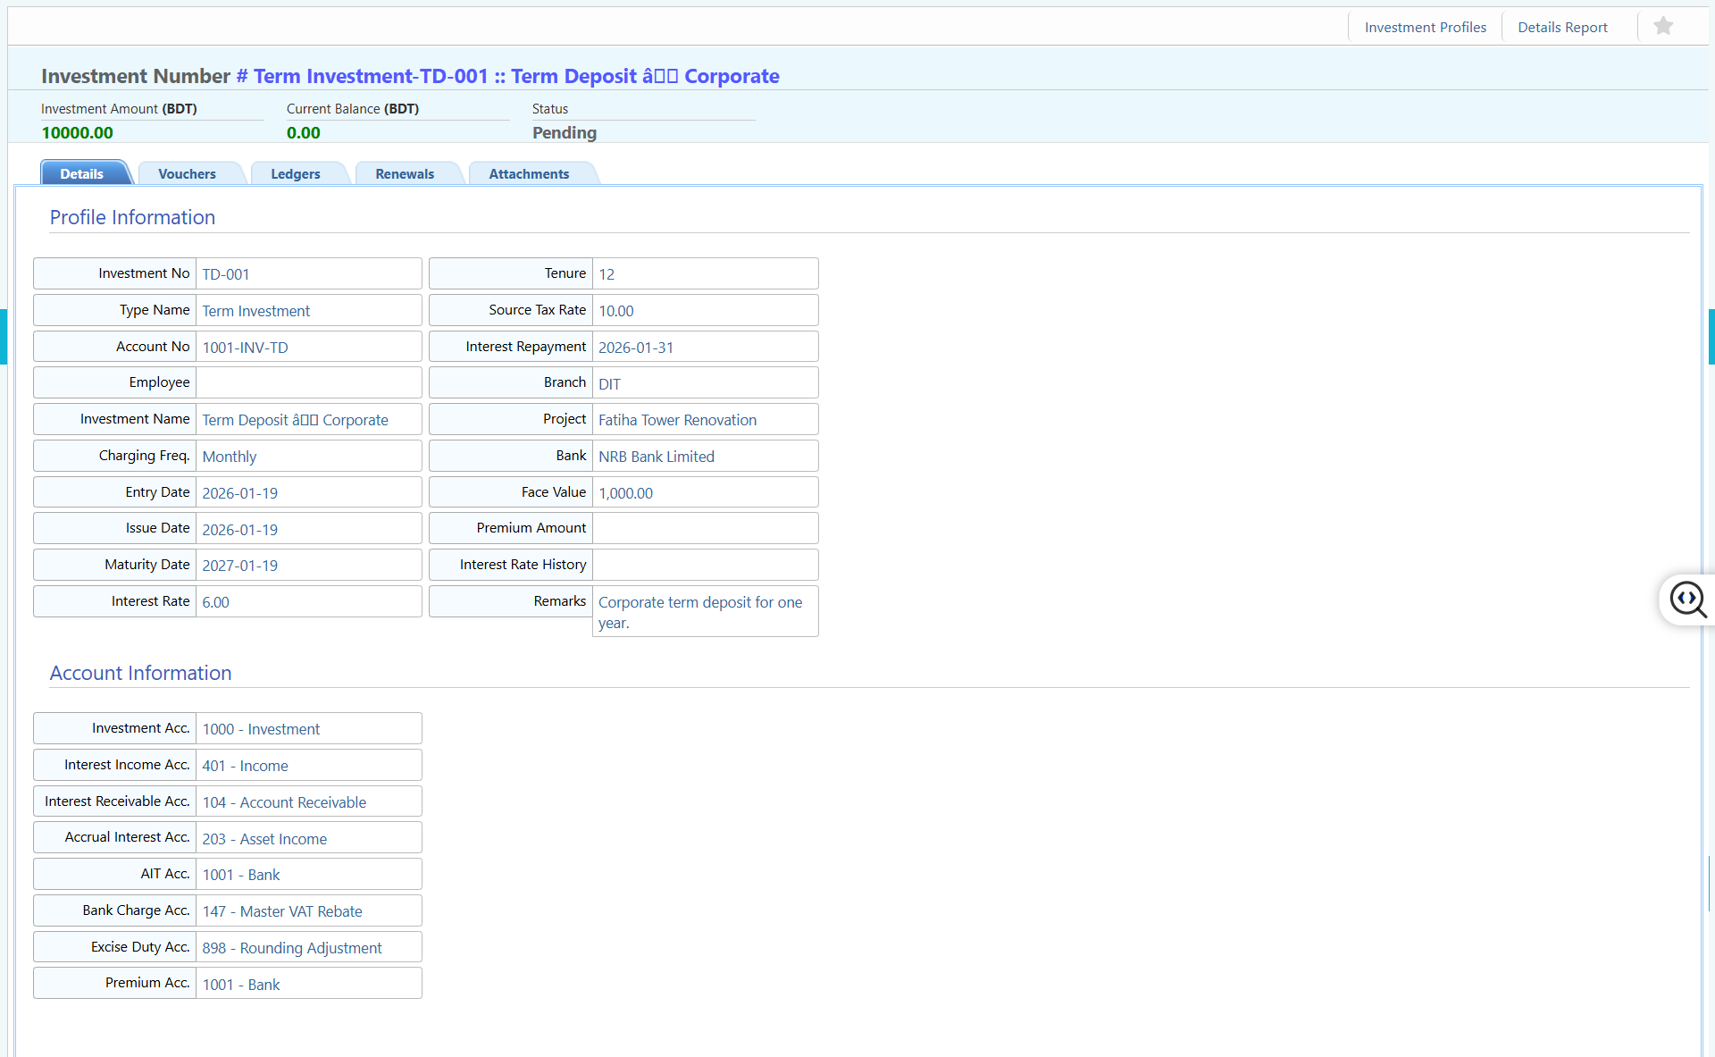Open the Details Report link
1715x1057 pixels.
coord(1561,28)
